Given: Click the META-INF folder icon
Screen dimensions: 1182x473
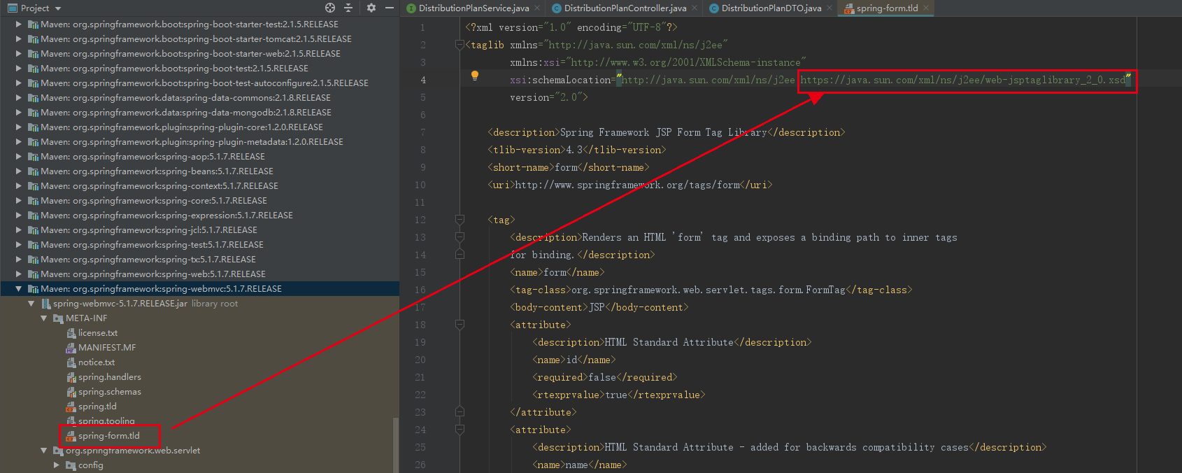Looking at the screenshot, I should (x=58, y=318).
